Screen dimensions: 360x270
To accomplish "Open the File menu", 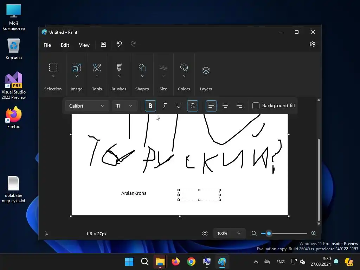I will pos(47,45).
